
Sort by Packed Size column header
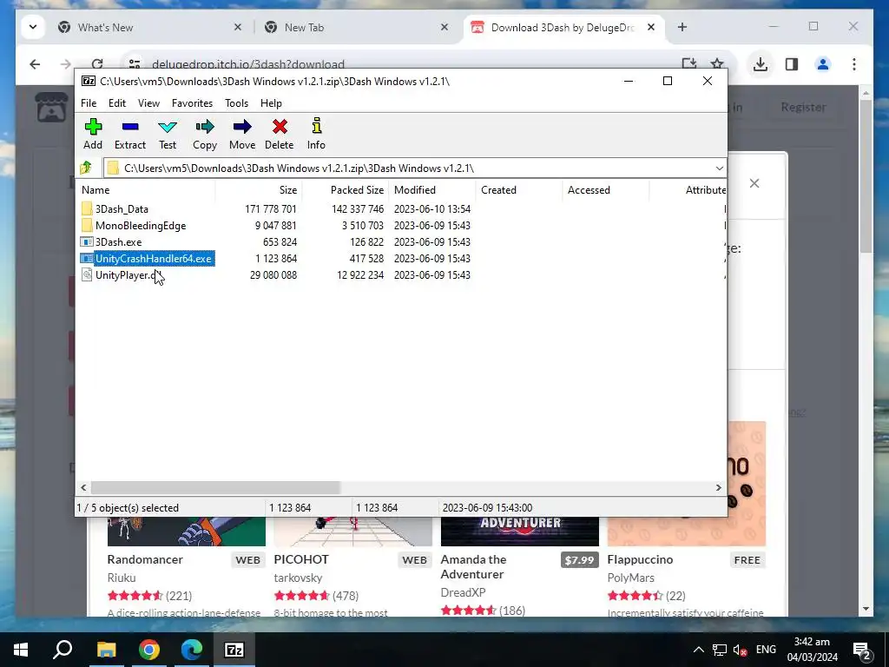(x=346, y=190)
